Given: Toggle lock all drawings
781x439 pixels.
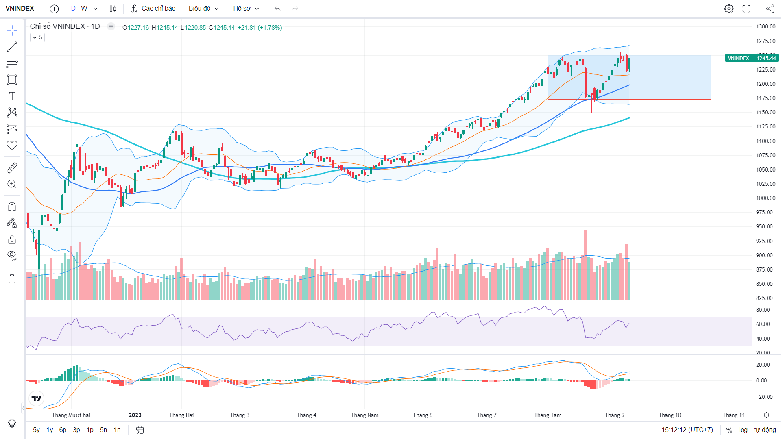Looking at the screenshot, I should pyautogui.click(x=12, y=239).
